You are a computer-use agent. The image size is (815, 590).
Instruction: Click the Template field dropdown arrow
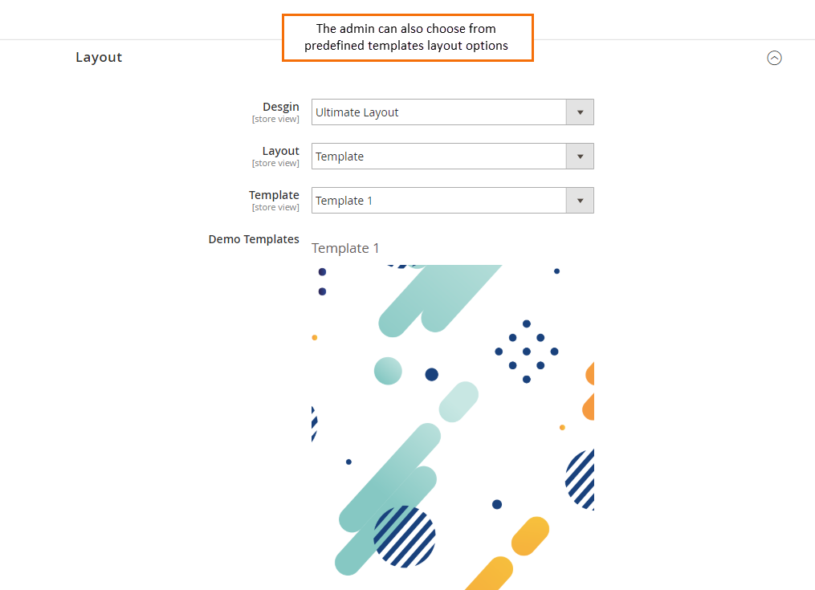click(x=580, y=200)
